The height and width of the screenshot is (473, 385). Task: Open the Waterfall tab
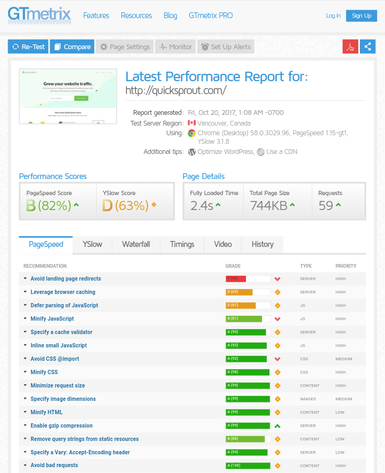point(136,244)
